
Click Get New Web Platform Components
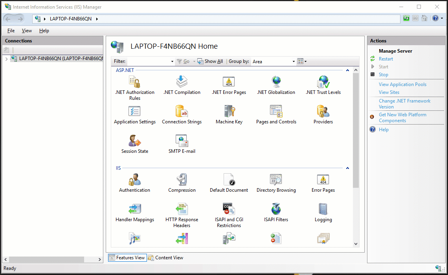click(x=402, y=117)
